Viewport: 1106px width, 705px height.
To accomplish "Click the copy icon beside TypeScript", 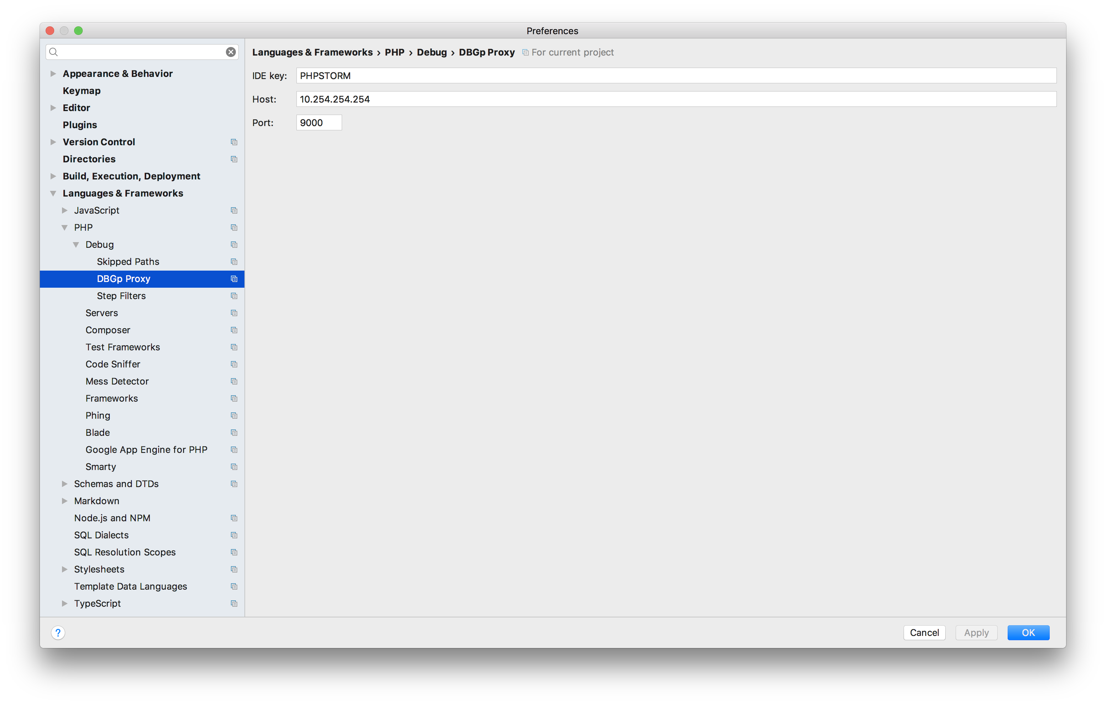I will pos(234,603).
